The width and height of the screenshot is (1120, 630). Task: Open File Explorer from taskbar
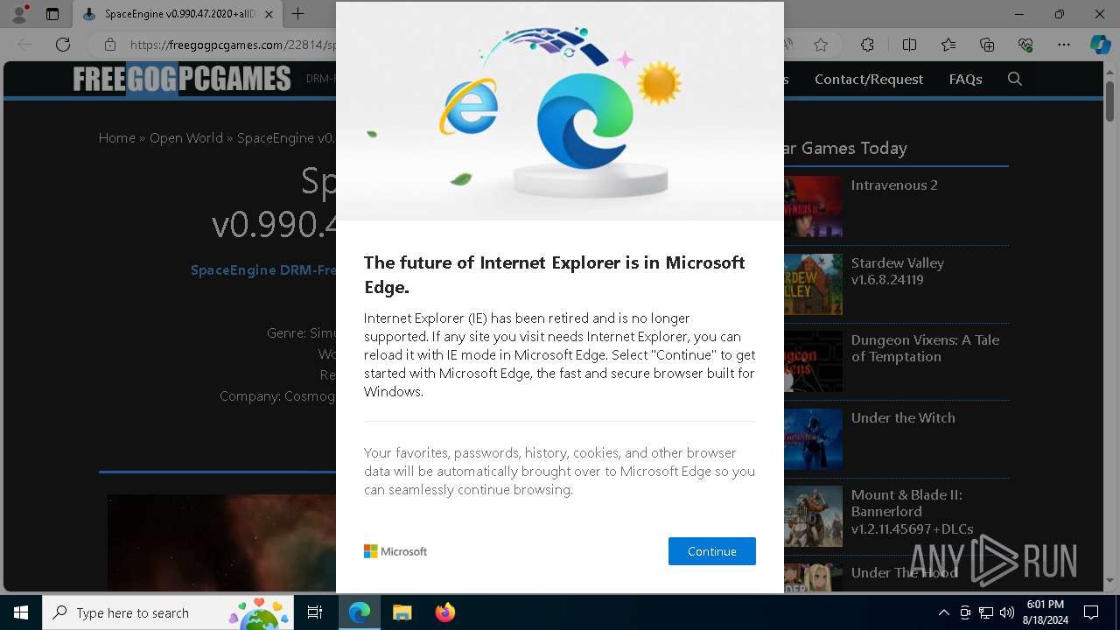point(402,612)
